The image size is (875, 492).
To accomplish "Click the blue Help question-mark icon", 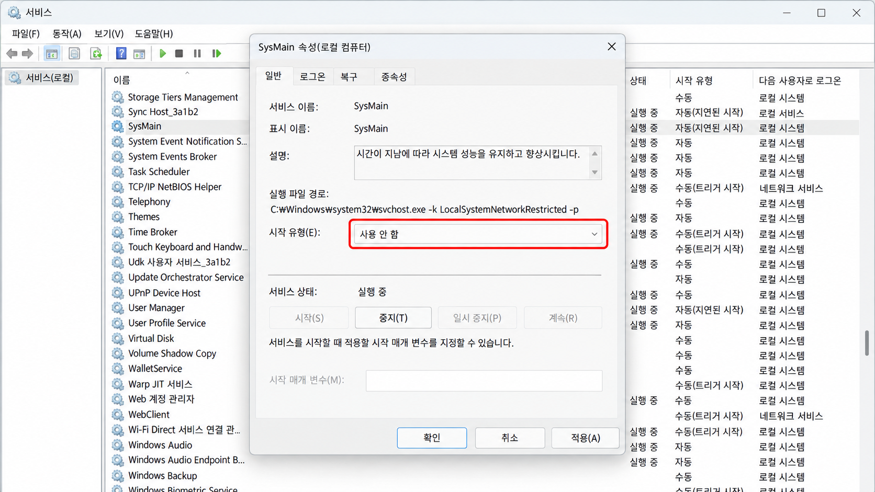I will point(121,53).
